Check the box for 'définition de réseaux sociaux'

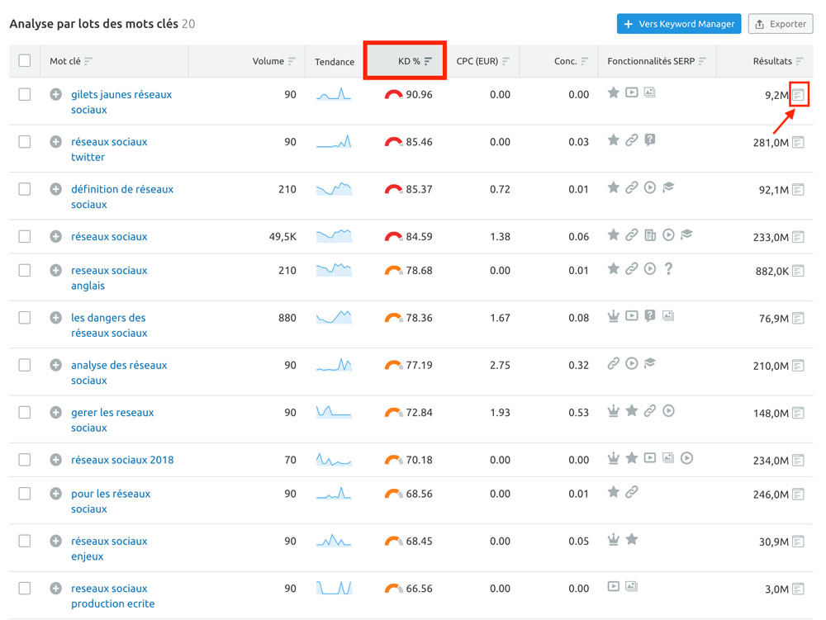pyautogui.click(x=24, y=189)
